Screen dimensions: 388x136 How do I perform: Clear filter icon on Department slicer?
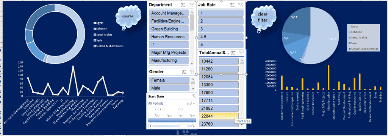pyautogui.click(x=191, y=5)
